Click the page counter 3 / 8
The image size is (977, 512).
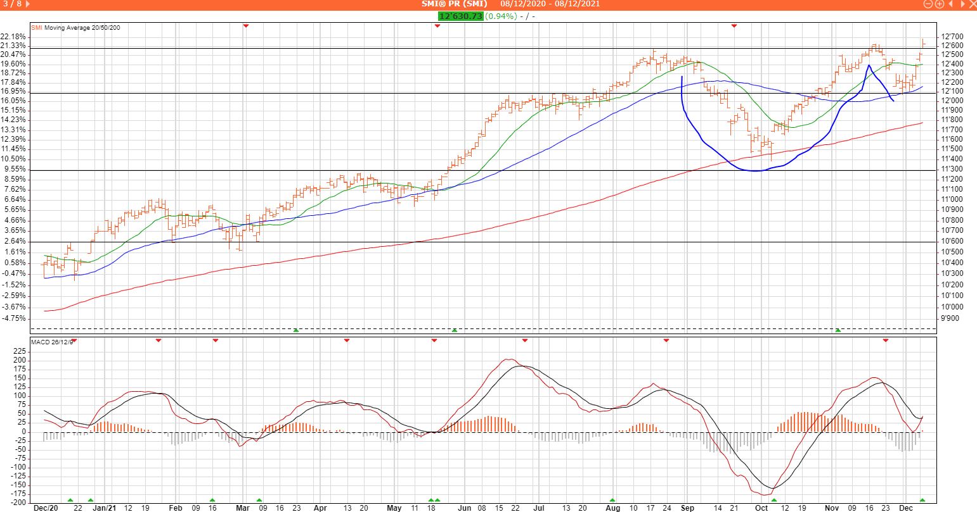point(14,4)
